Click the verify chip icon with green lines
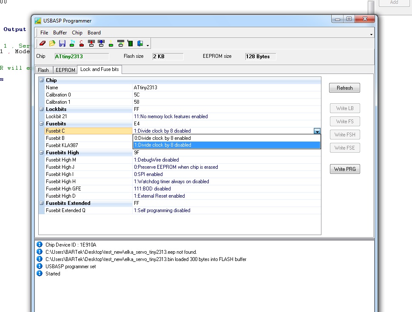Viewport: 412px width, 312px height. [x=121, y=43]
